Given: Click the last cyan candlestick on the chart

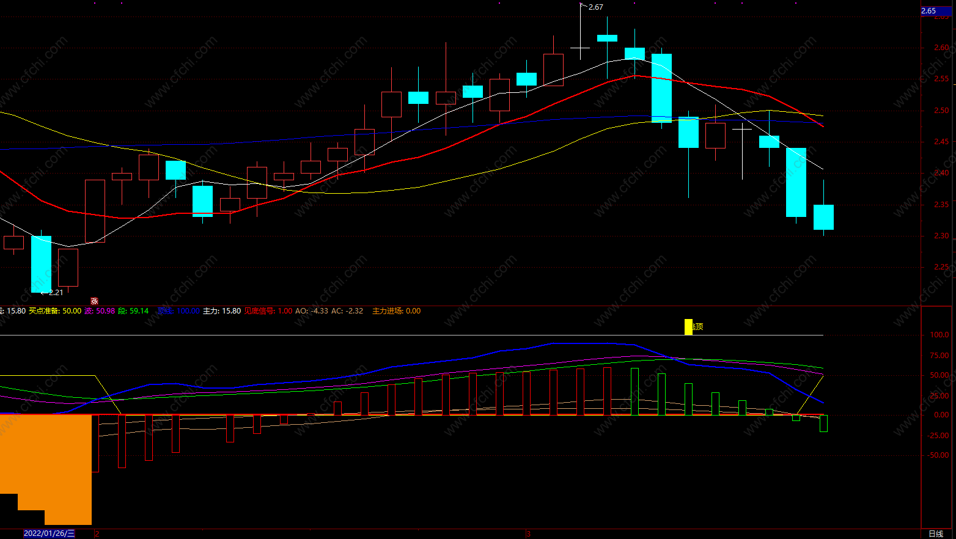Looking at the screenshot, I should point(823,217).
